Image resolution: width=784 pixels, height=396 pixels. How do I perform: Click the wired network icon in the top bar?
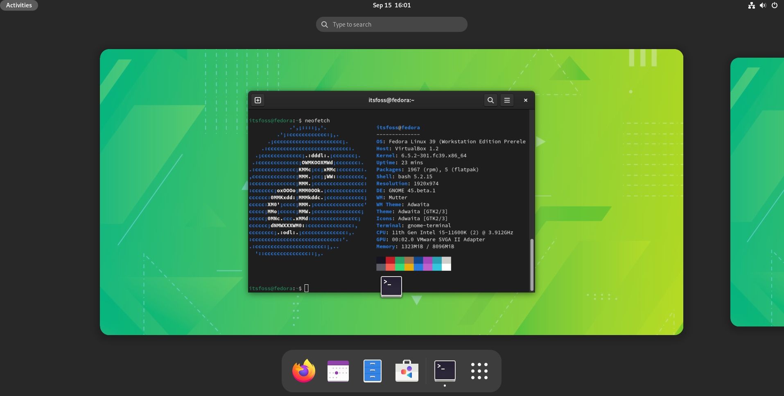751,5
